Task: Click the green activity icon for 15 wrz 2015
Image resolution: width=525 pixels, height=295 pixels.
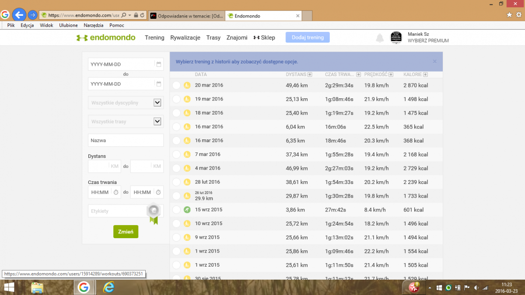Action: 187,210
